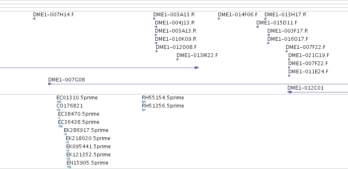The height and width of the screenshot is (169, 348).
Task: Click the EK286917.5prime EST label
Action: [x=86, y=130]
